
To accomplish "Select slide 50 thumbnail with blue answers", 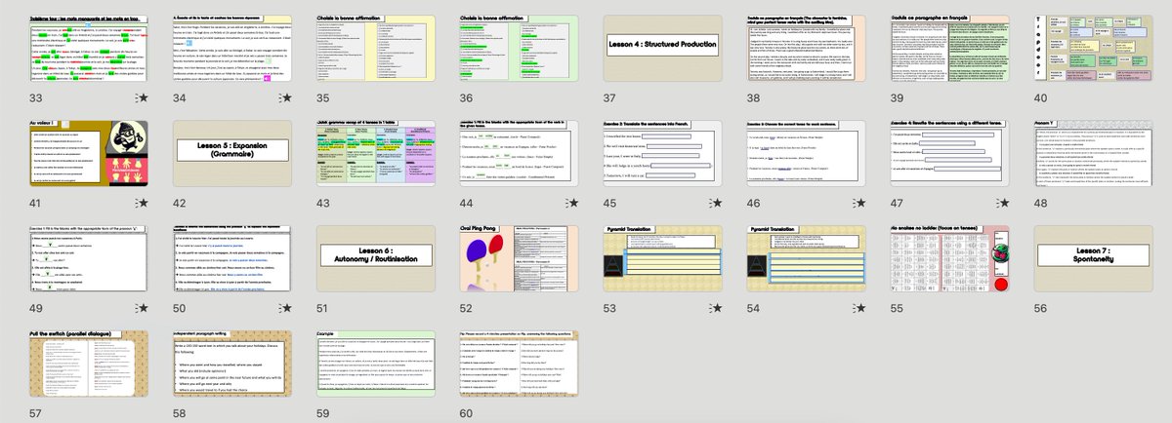I will 232,258.
